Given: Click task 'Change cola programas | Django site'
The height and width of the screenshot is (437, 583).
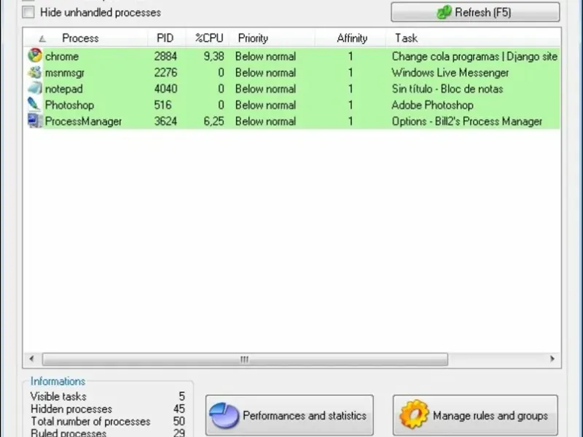Looking at the screenshot, I should [474, 57].
